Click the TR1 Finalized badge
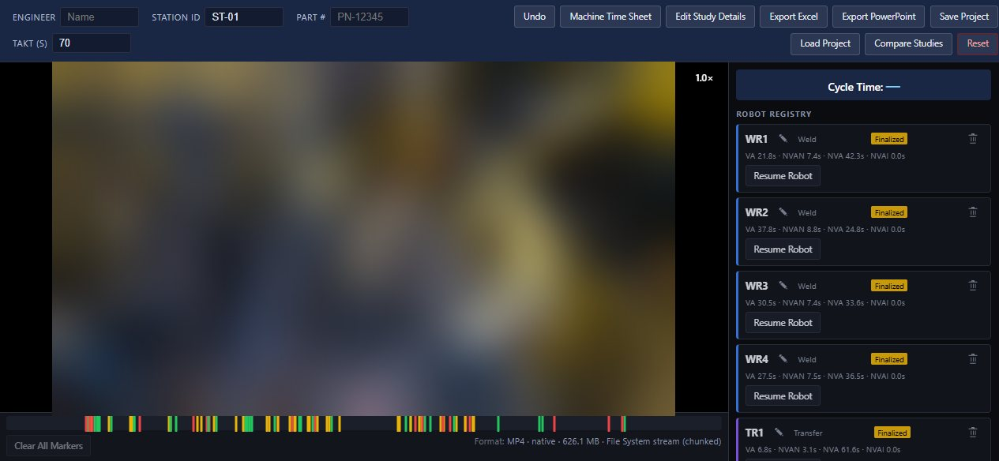Image resolution: width=999 pixels, height=461 pixels. click(x=892, y=433)
